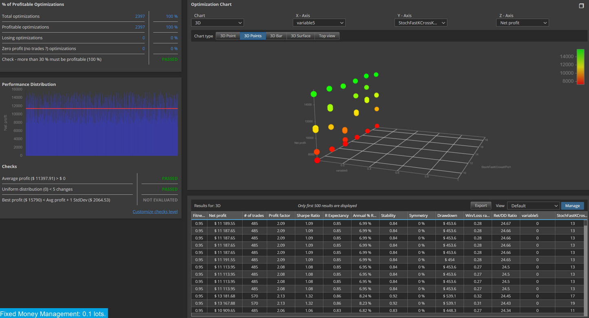Select the 3D Bar chart type
Screen dimensions: 589x318
click(x=276, y=36)
